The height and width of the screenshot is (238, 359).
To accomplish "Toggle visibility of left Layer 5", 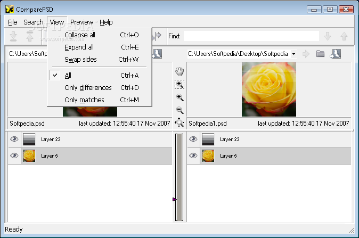I will click(x=14, y=155).
